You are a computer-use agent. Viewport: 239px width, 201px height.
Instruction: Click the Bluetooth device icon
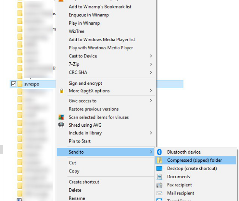pyautogui.click(x=159, y=152)
